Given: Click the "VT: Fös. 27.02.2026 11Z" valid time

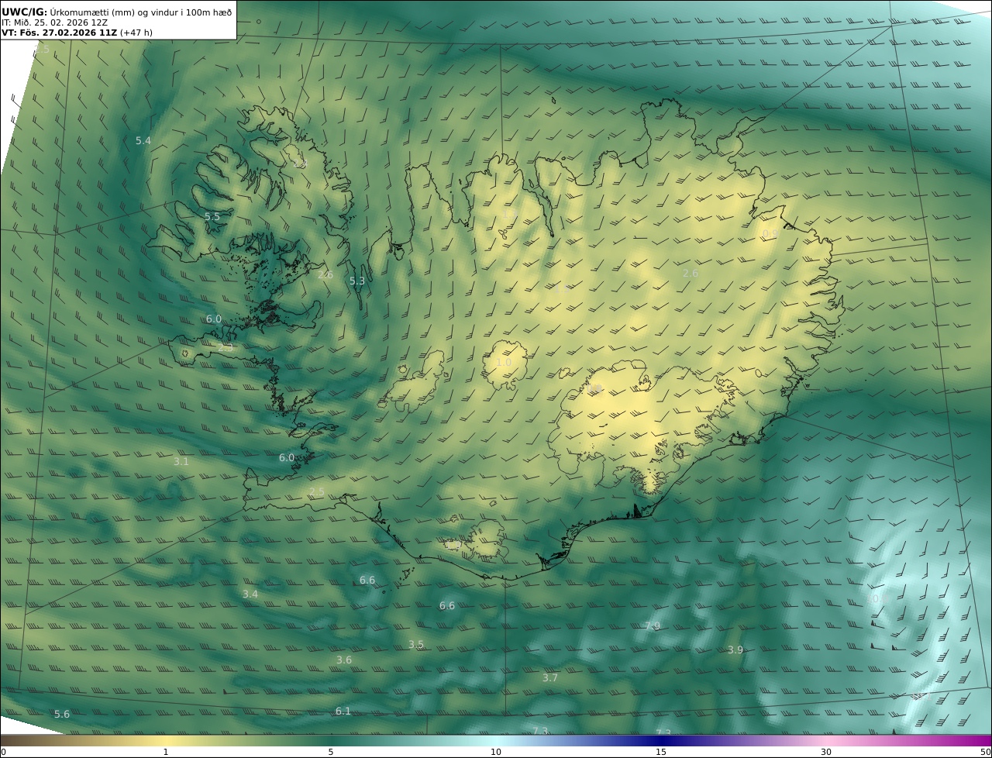Looking at the screenshot, I should point(60,33).
